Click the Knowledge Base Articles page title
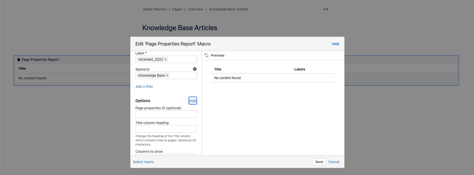 [x=179, y=28]
